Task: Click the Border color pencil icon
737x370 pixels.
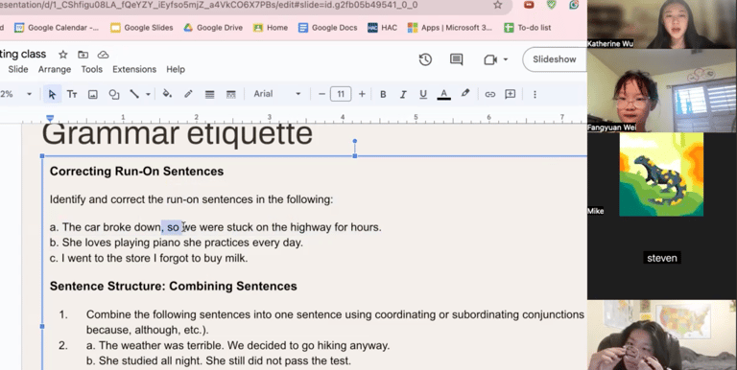Action: click(188, 94)
